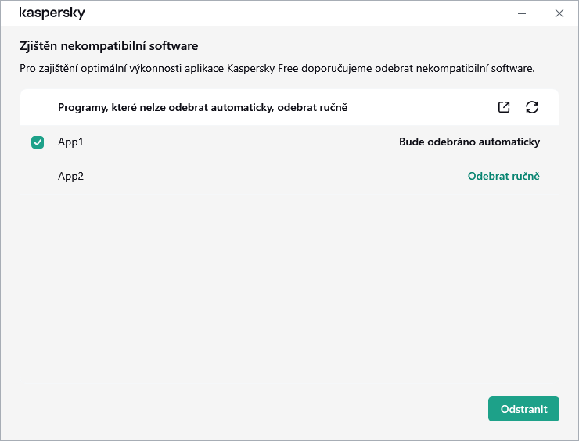
Task: Click the gap between App1 and its status
Action: pyautogui.click(x=235, y=142)
